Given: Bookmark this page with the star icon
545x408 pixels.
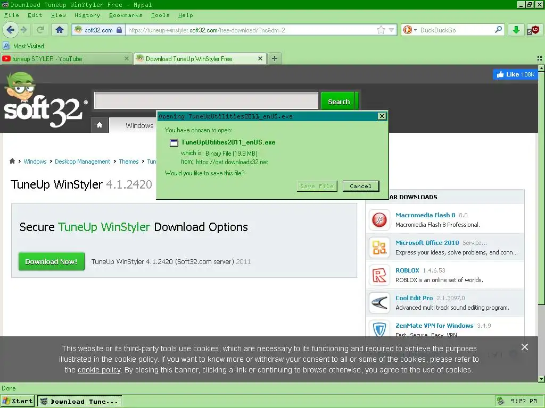Looking at the screenshot, I should [381, 30].
